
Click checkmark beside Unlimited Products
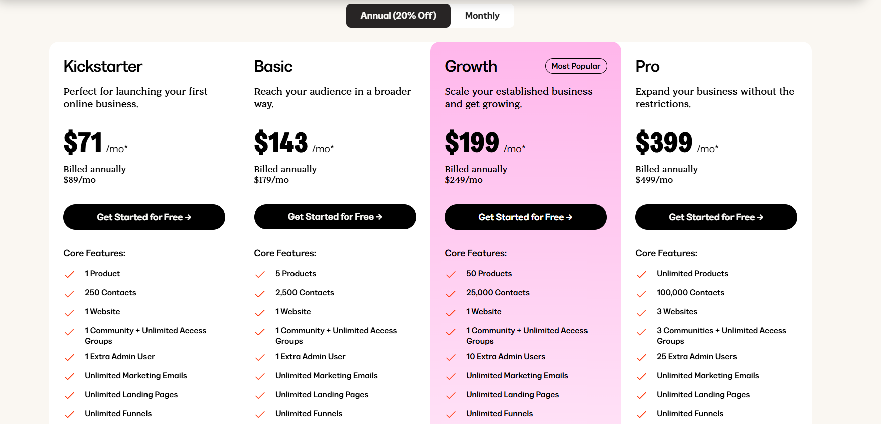click(x=641, y=274)
